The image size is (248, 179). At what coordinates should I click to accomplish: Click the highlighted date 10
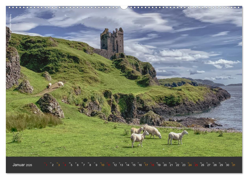coord(102,165)
